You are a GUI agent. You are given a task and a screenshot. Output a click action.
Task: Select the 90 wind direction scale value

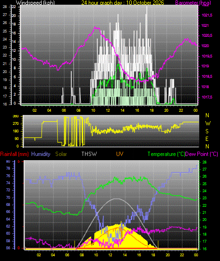point(17,139)
